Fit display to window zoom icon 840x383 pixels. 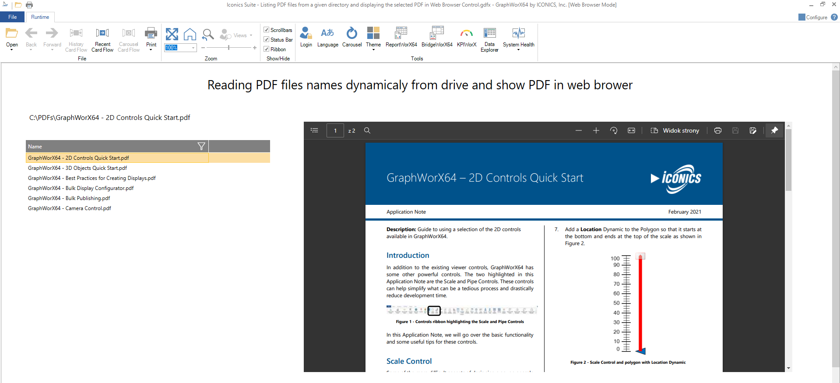(x=172, y=34)
